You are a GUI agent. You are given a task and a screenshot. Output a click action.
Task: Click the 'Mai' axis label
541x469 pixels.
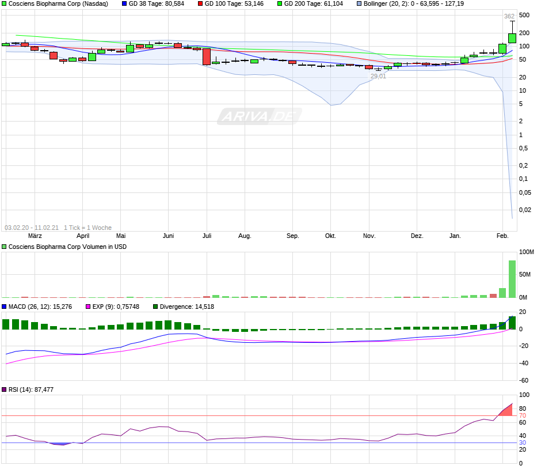point(121,236)
